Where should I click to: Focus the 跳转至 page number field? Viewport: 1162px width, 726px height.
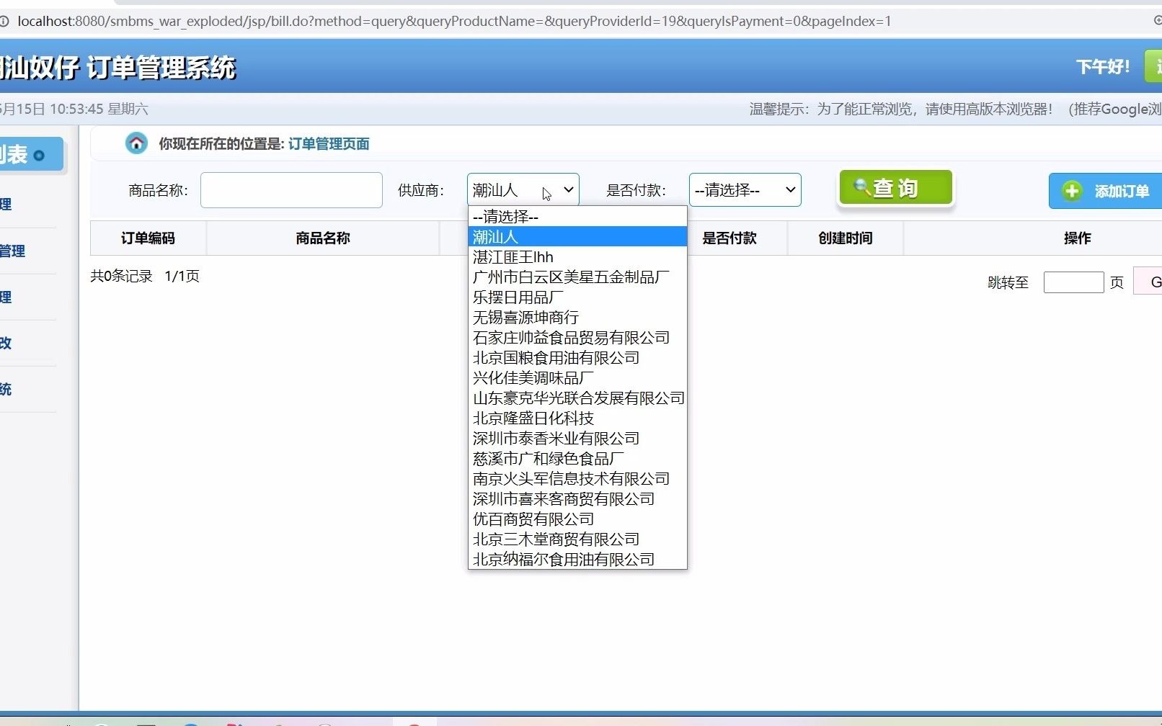[1073, 282]
